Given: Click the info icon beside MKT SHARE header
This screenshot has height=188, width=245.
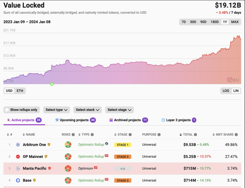Looking at the screenshot, I should pos(236,135).
